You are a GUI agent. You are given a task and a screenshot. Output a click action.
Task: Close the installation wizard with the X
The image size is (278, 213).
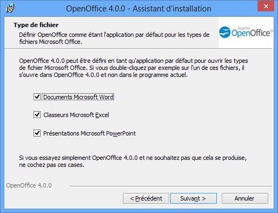point(266,6)
